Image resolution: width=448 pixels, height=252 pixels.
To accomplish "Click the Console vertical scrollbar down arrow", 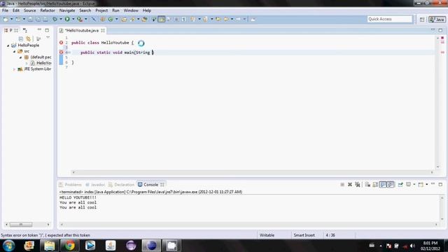I will tap(442, 219).
